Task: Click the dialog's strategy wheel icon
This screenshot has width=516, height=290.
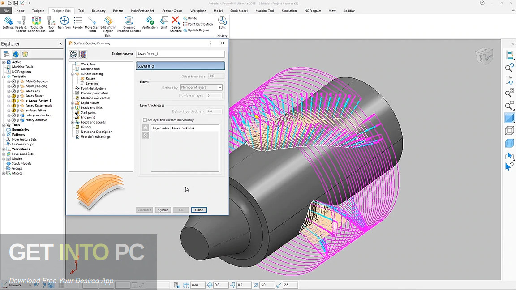Action: coord(73,54)
